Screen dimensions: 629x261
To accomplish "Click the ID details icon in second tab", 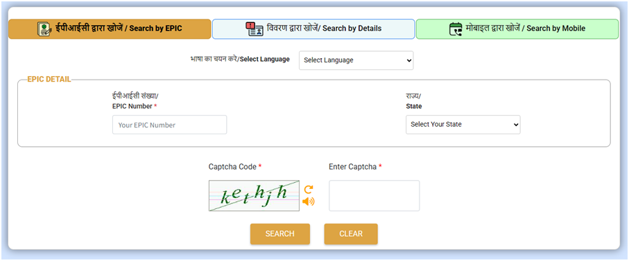I will [255, 29].
